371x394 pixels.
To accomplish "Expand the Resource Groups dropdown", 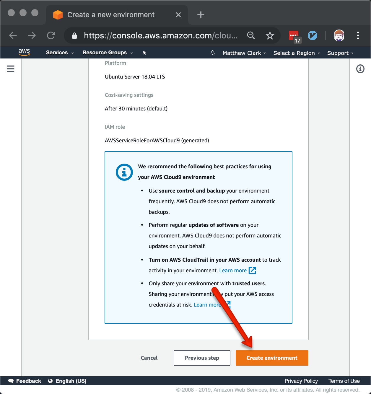I will point(108,53).
